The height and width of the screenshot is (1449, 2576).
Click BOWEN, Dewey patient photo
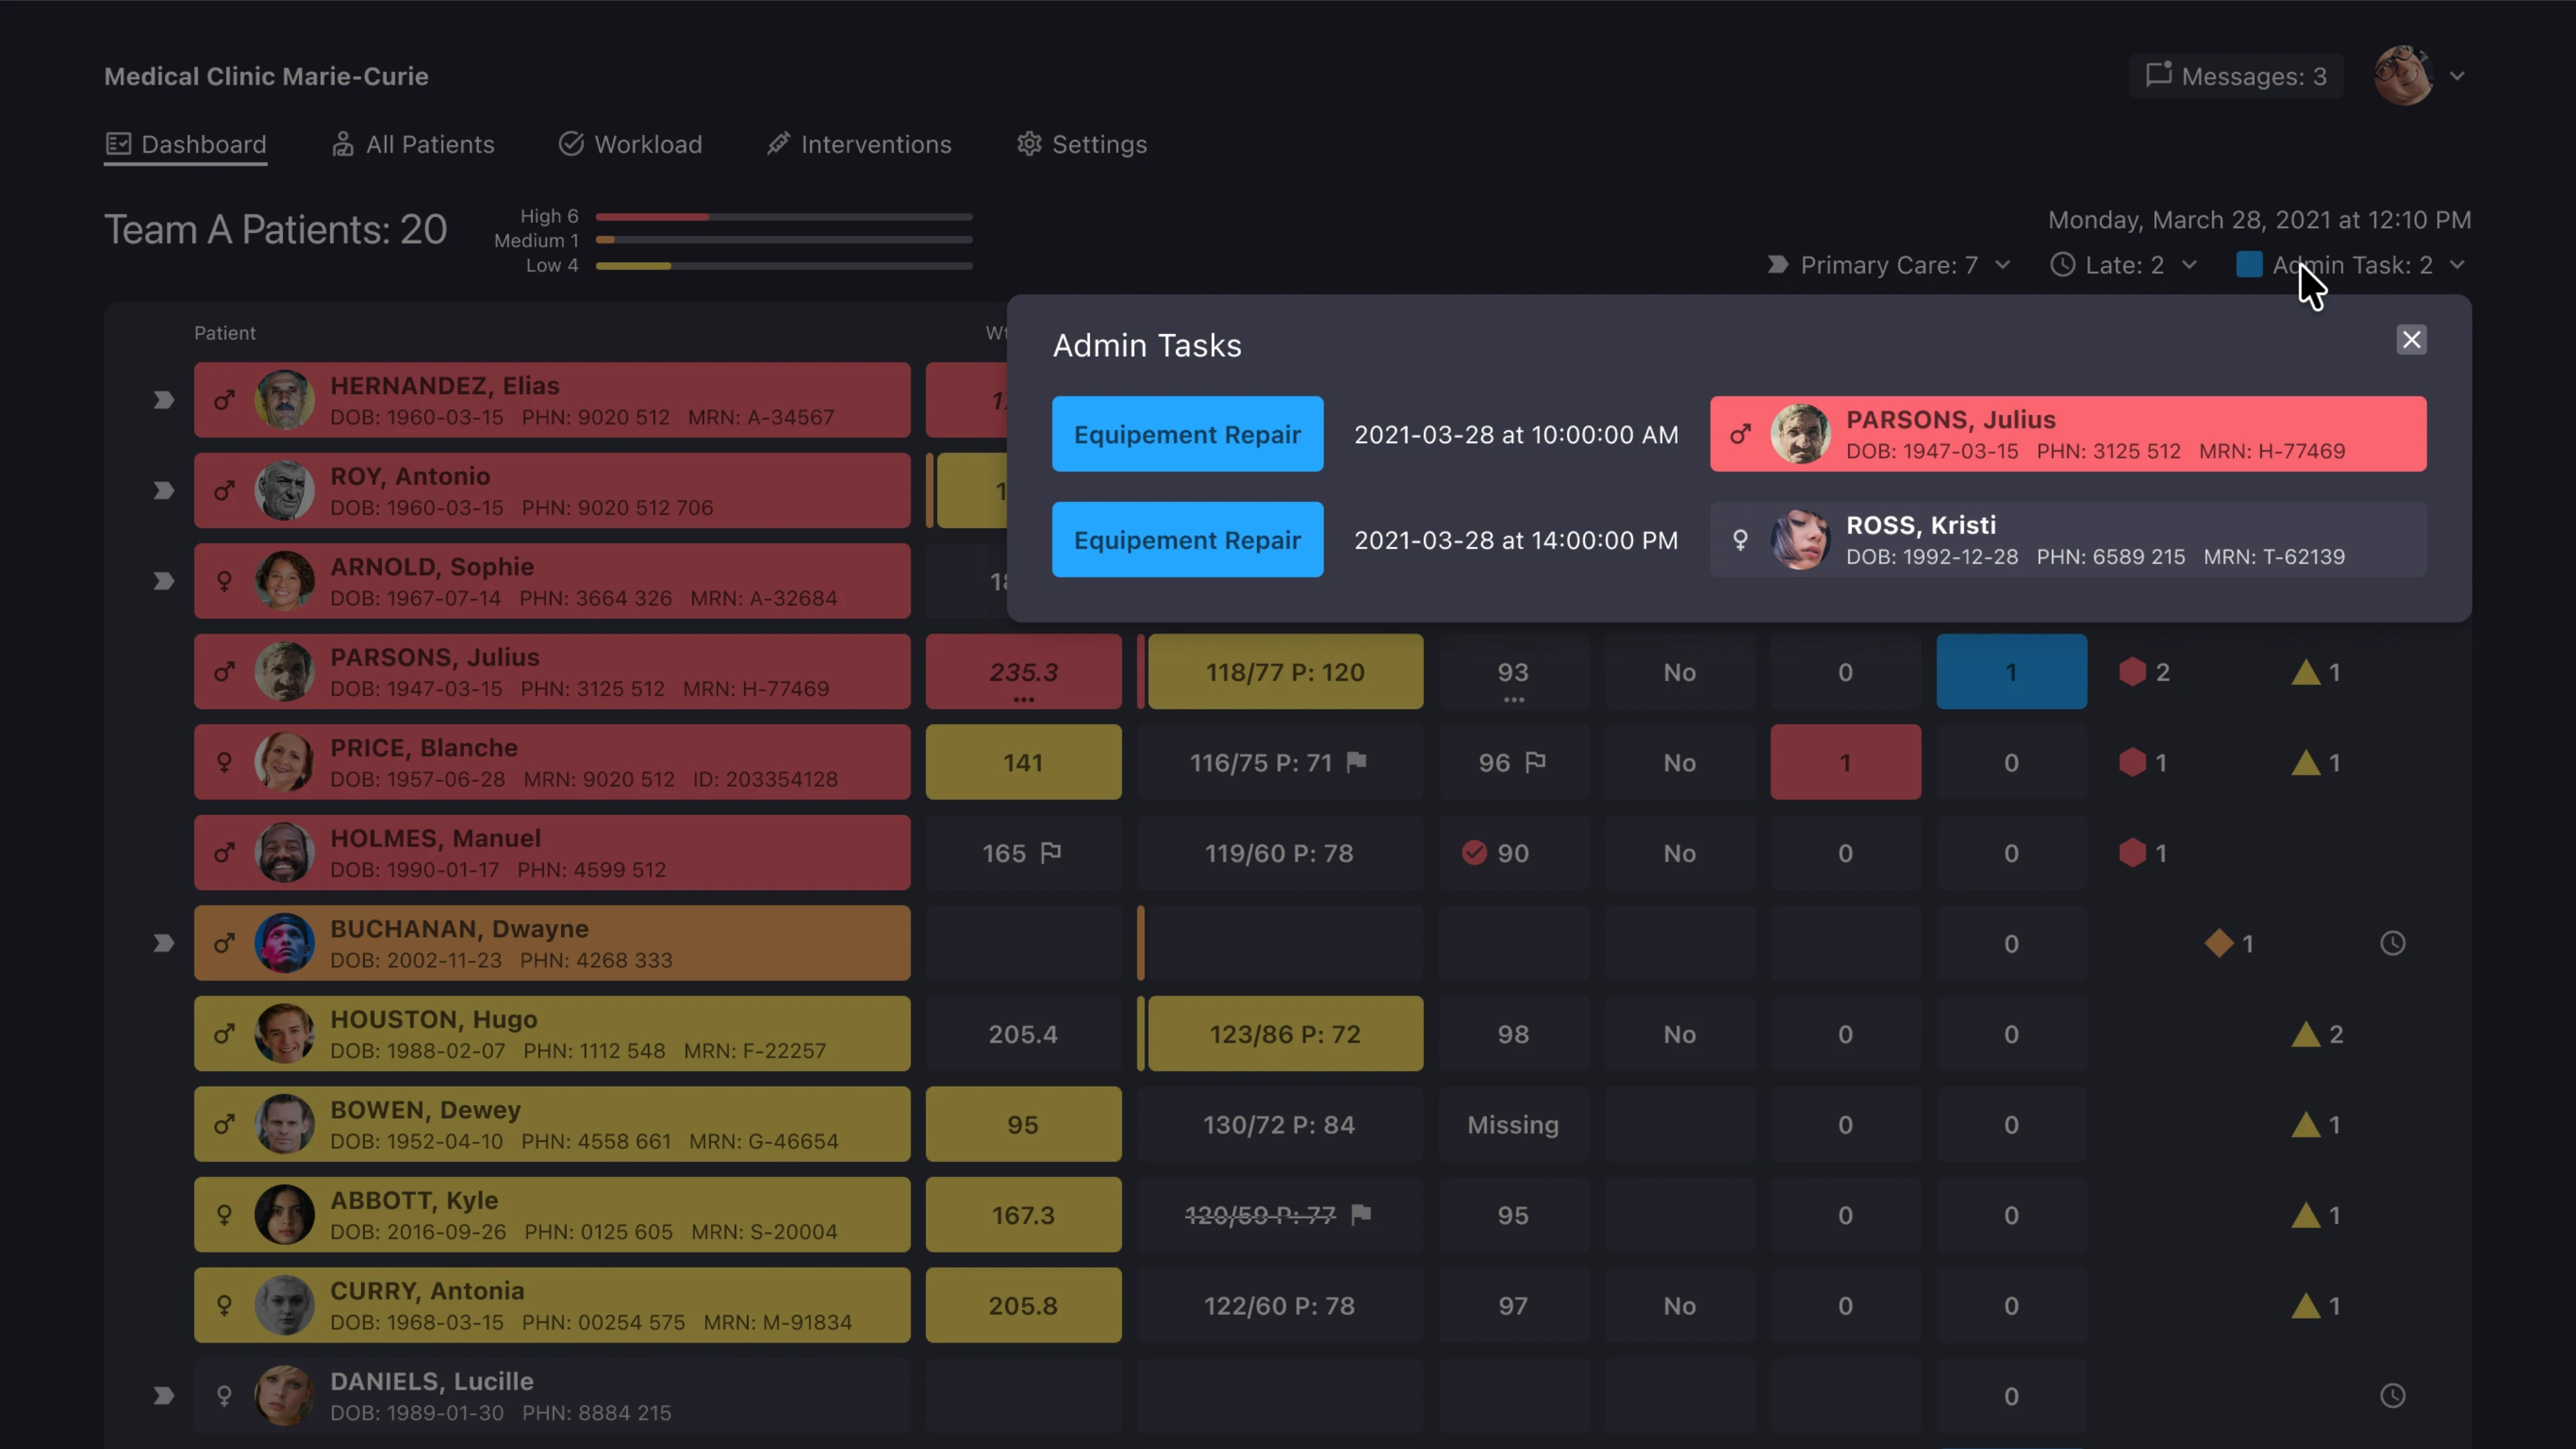point(284,1124)
